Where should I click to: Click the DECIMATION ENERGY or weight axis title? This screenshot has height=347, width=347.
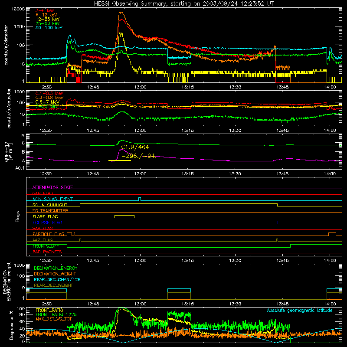pos(7,282)
